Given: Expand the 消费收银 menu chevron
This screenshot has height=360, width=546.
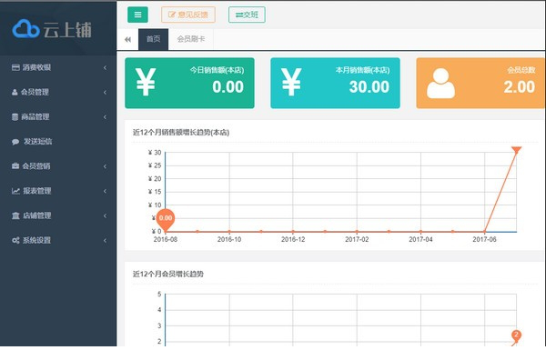Looking at the screenshot, I should [106, 67].
